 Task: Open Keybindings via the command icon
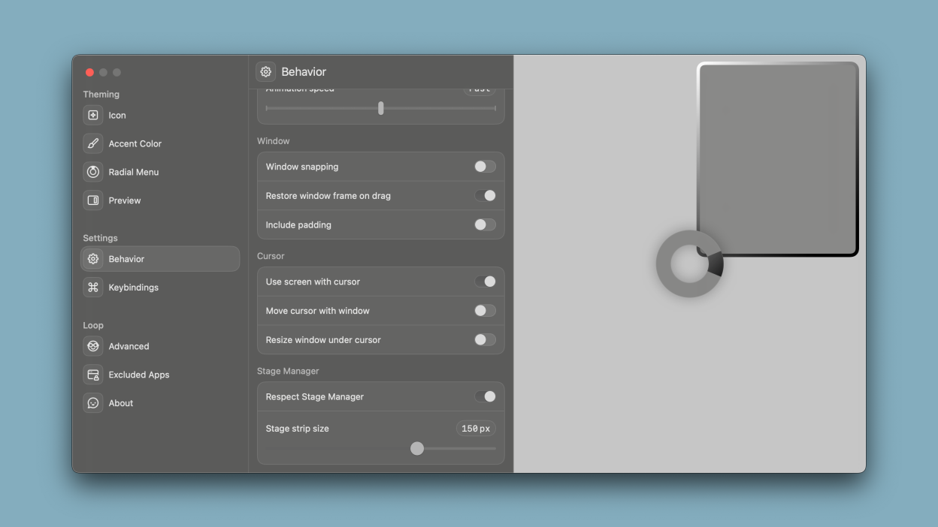(x=93, y=288)
